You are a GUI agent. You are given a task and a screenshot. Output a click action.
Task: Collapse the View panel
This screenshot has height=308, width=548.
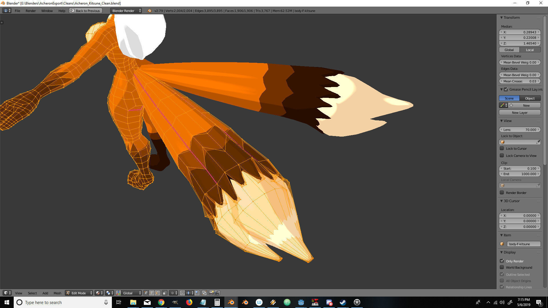click(501, 121)
